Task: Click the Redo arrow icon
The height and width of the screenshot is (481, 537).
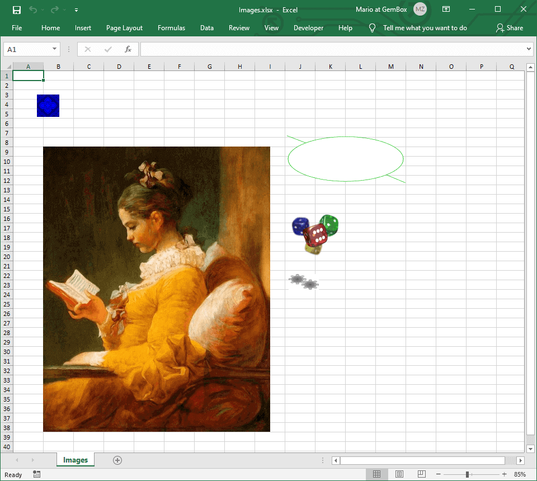Action: [x=55, y=10]
